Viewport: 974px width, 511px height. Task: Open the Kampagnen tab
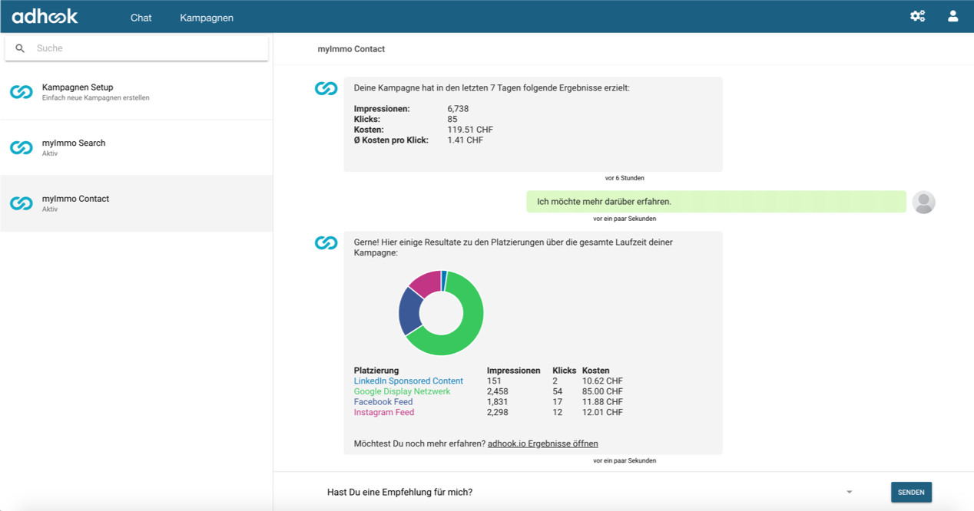207,18
